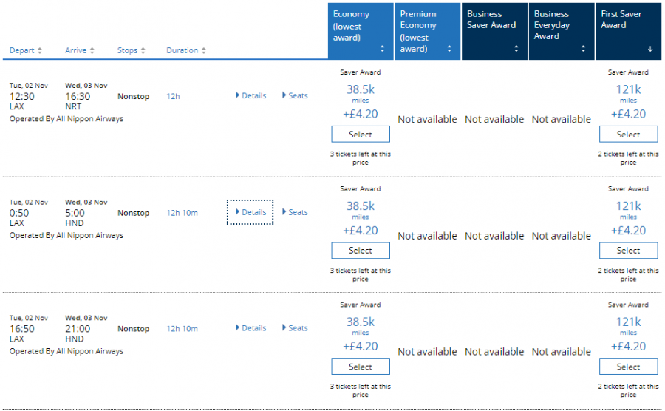Screen dimensions: 665x411
Task: Expand Details for 16:50 LAX to HND flight
Action: [250, 328]
